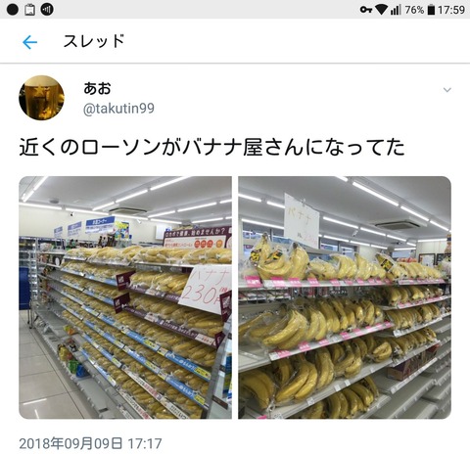Tap the スレッド header title

pos(94,41)
